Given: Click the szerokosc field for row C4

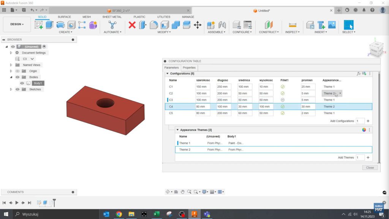Looking at the screenshot, I should point(203,107).
